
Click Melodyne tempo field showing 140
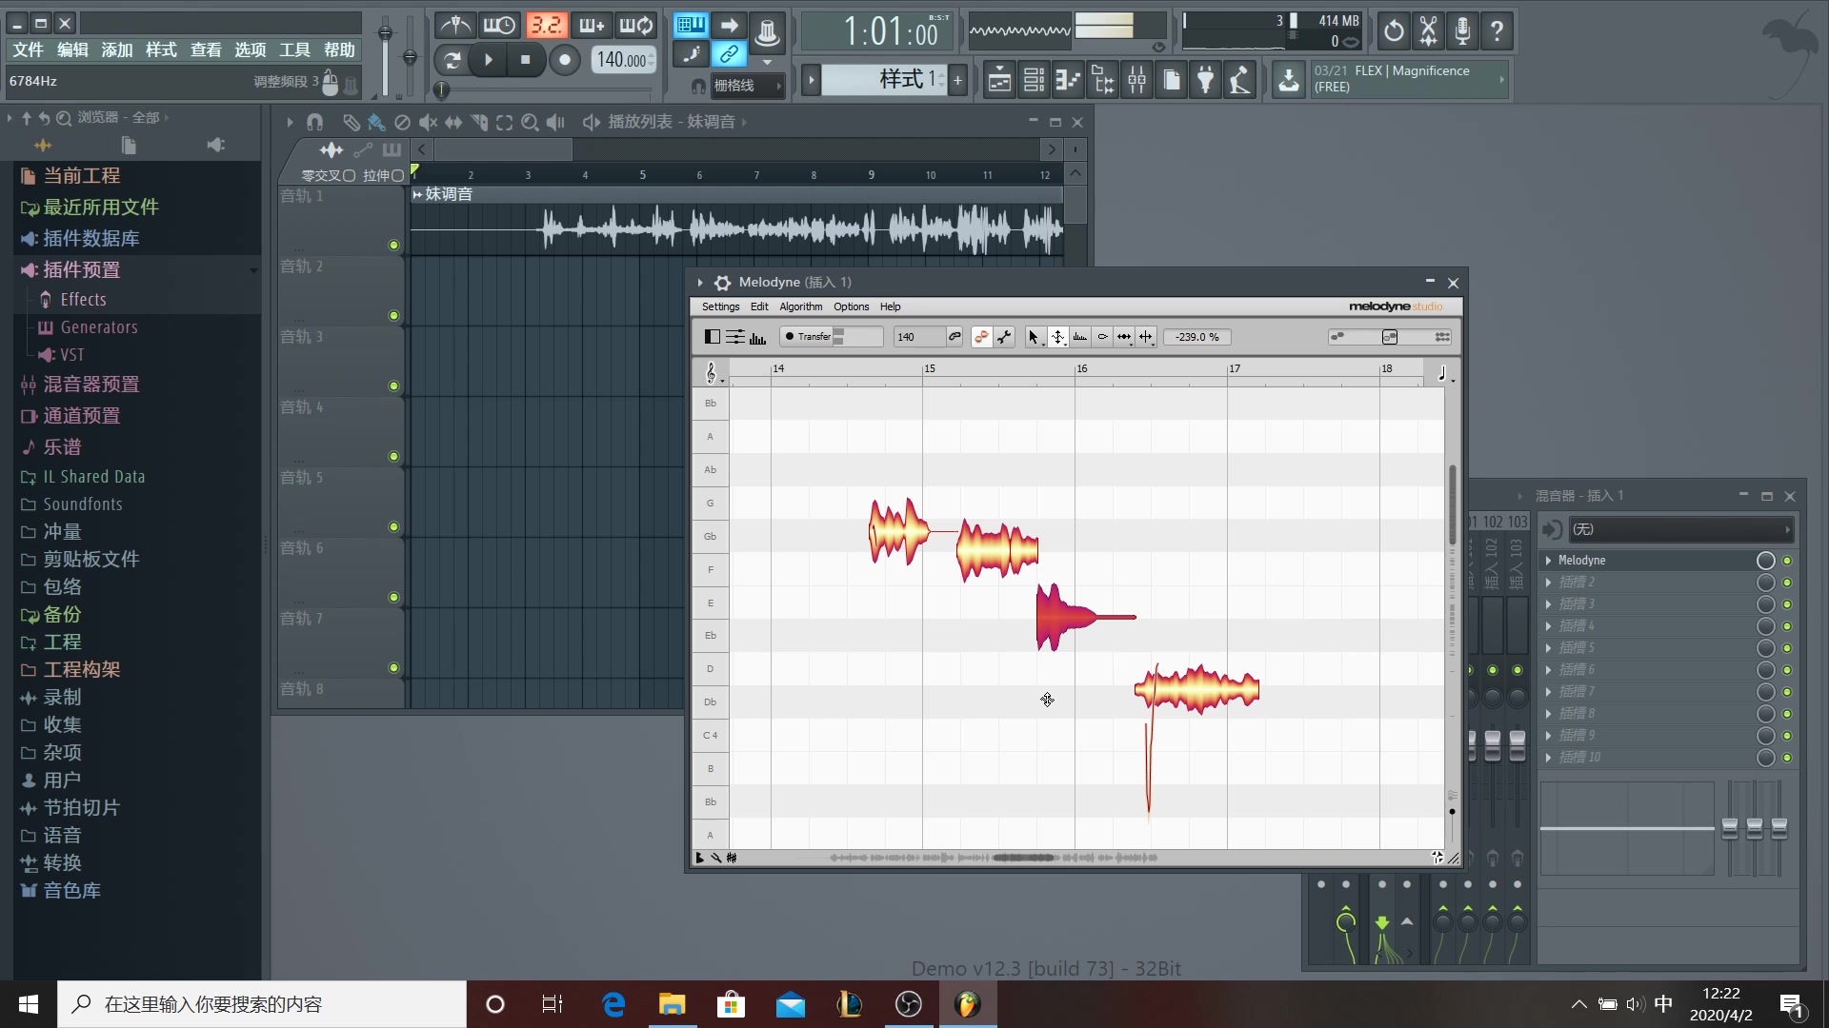click(918, 337)
